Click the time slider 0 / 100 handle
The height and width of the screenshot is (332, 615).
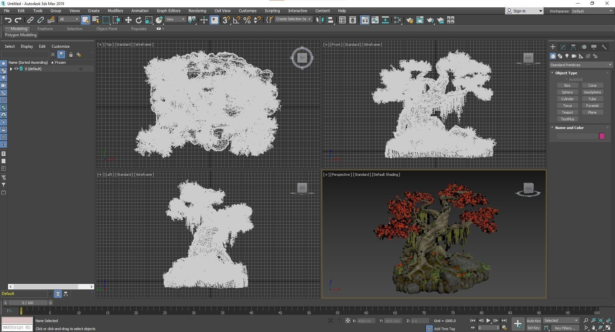click(x=28, y=303)
